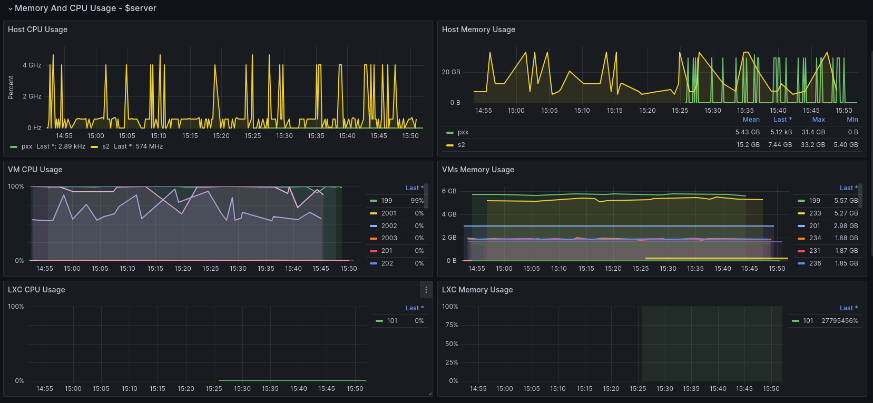Screen dimensions: 873x403
Task: Toggle series 101 in LXC Memory legend
Action: coord(808,321)
